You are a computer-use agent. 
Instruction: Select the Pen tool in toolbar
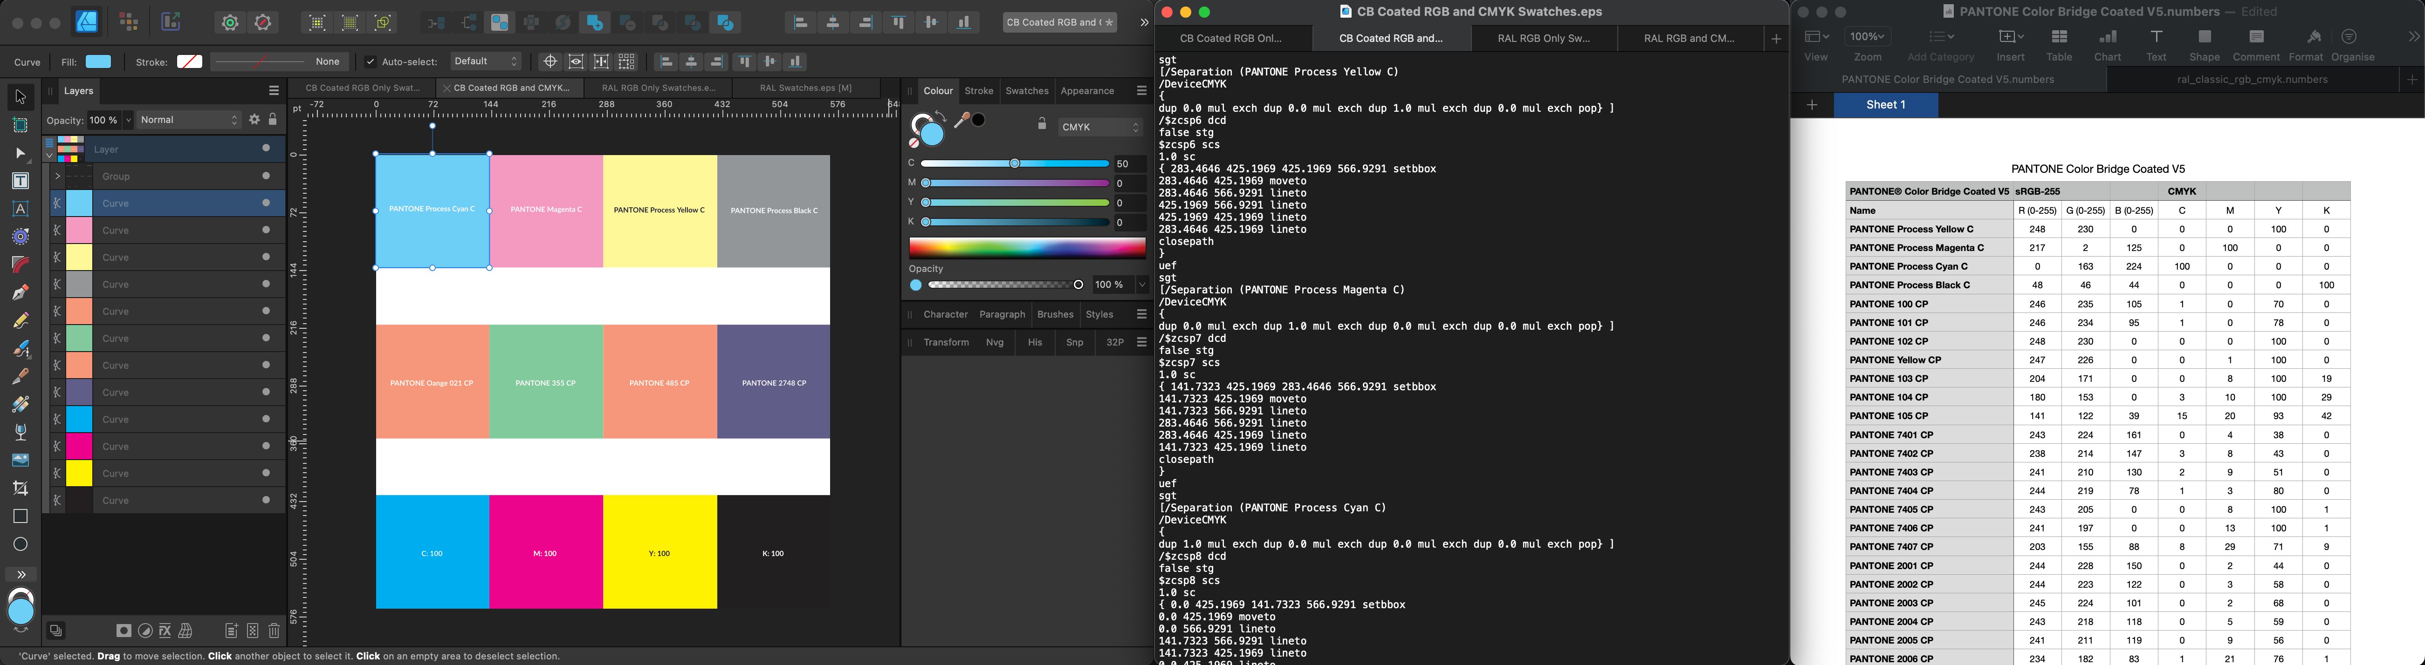point(20,292)
